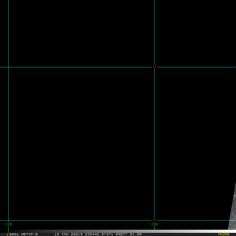Click the 07471 value in status line
236x236 pixels.
[x=107, y=234]
